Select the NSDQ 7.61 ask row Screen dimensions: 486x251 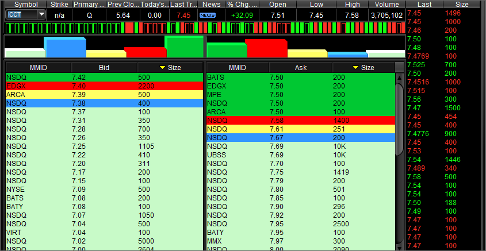[x=301, y=129]
